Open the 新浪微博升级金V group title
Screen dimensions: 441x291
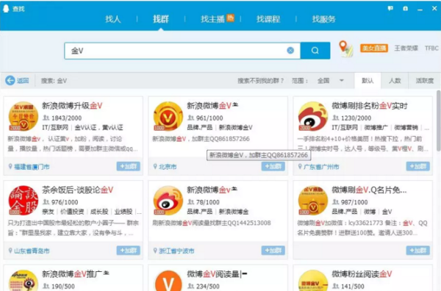tap(72, 106)
